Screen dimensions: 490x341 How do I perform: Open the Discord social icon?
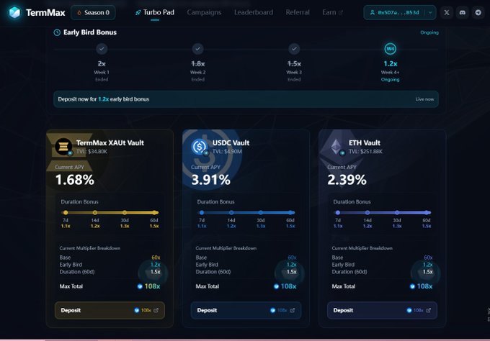[463, 13]
